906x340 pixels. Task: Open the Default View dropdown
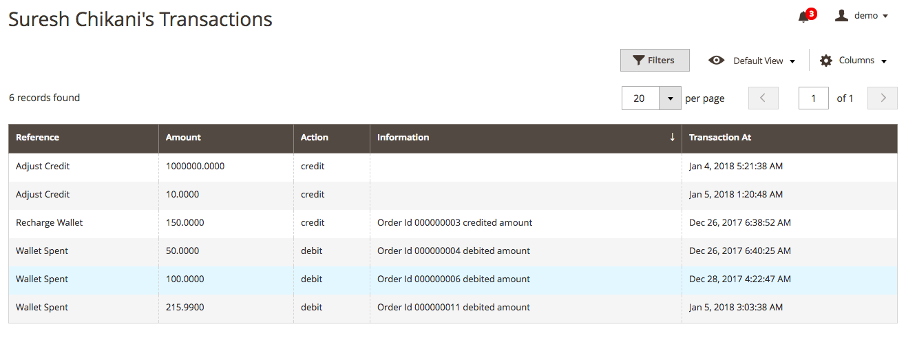tap(752, 61)
